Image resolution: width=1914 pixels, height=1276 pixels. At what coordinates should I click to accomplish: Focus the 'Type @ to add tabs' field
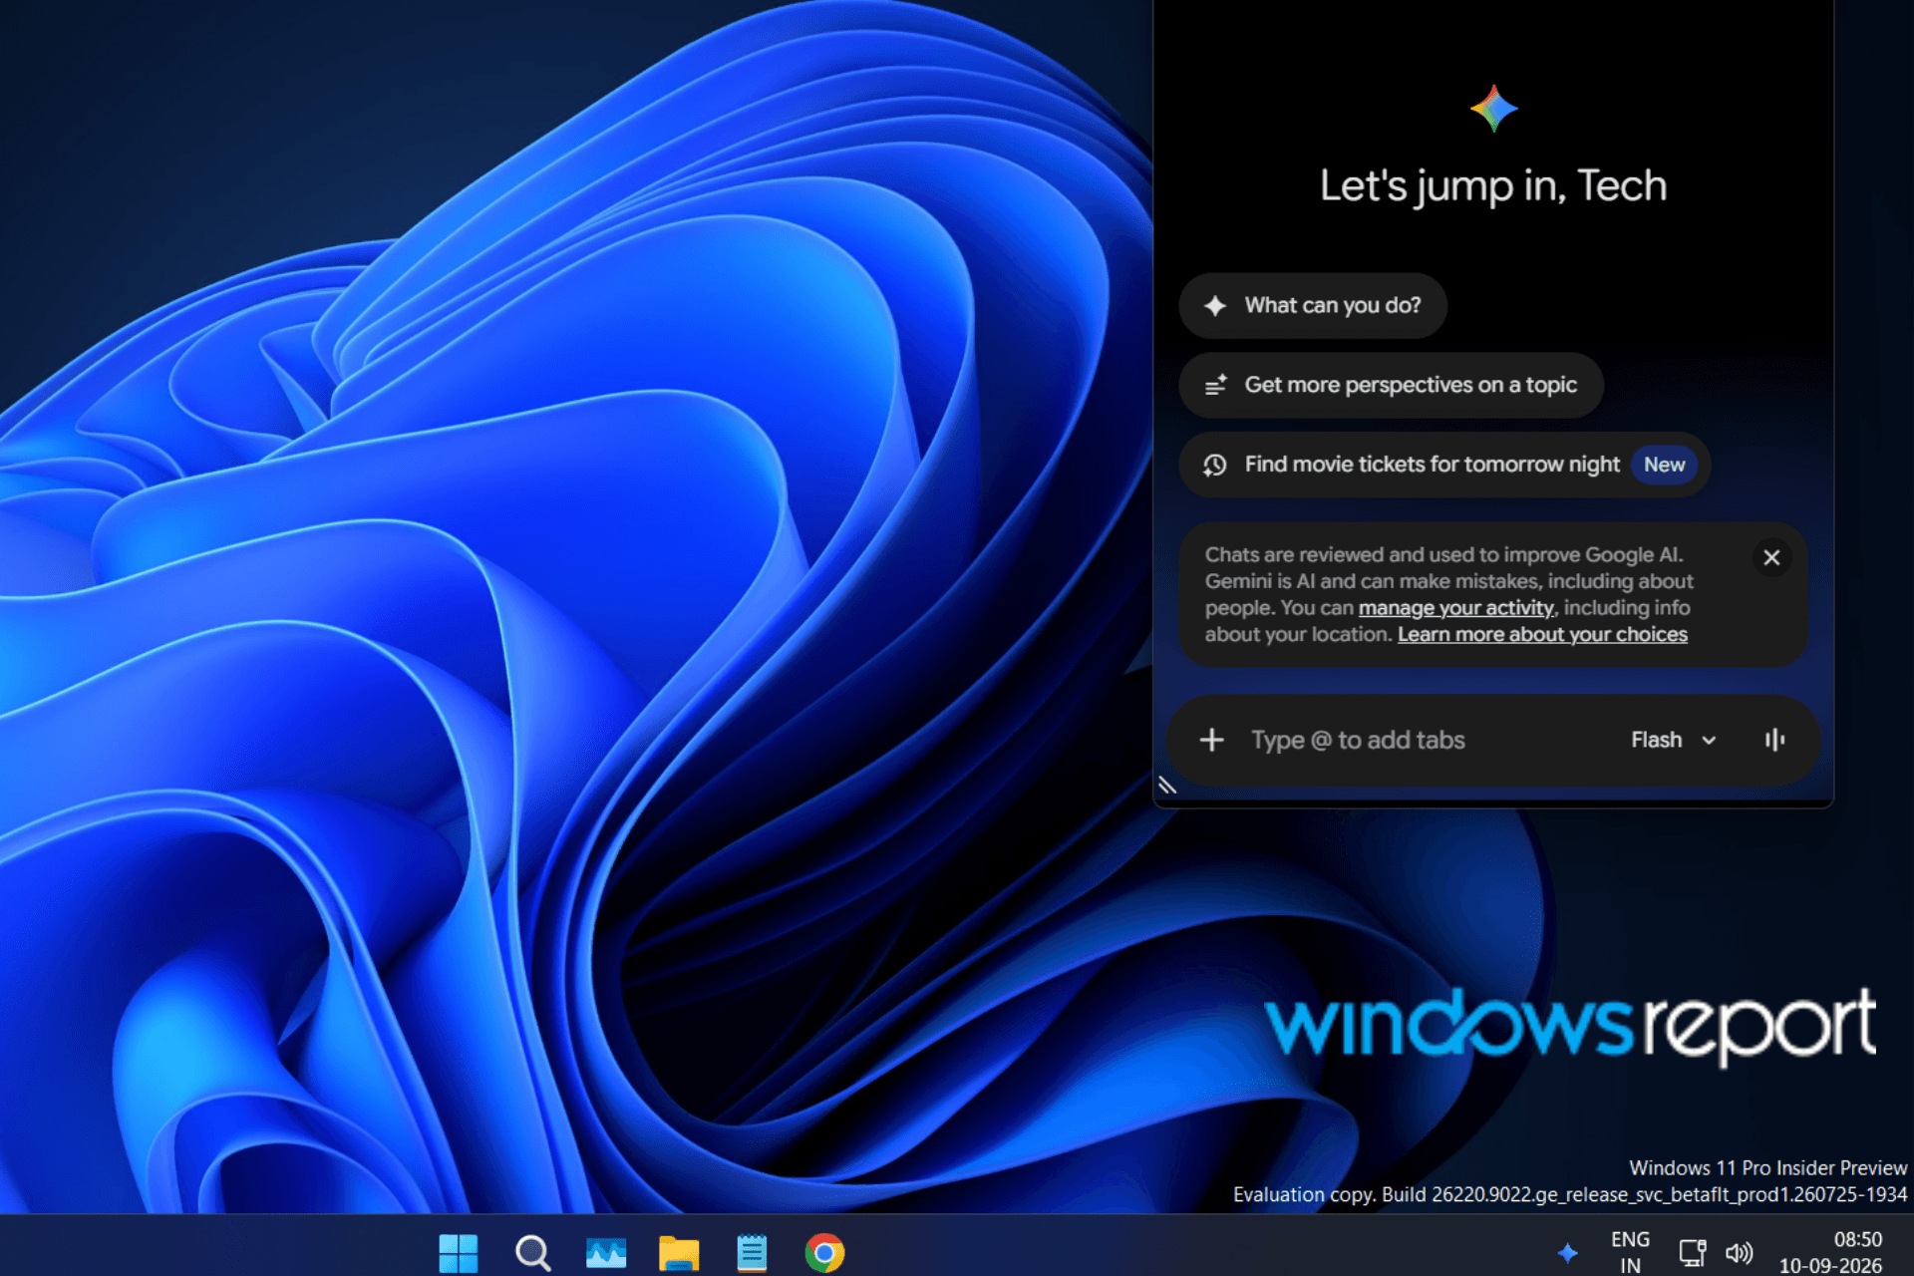(1426, 740)
